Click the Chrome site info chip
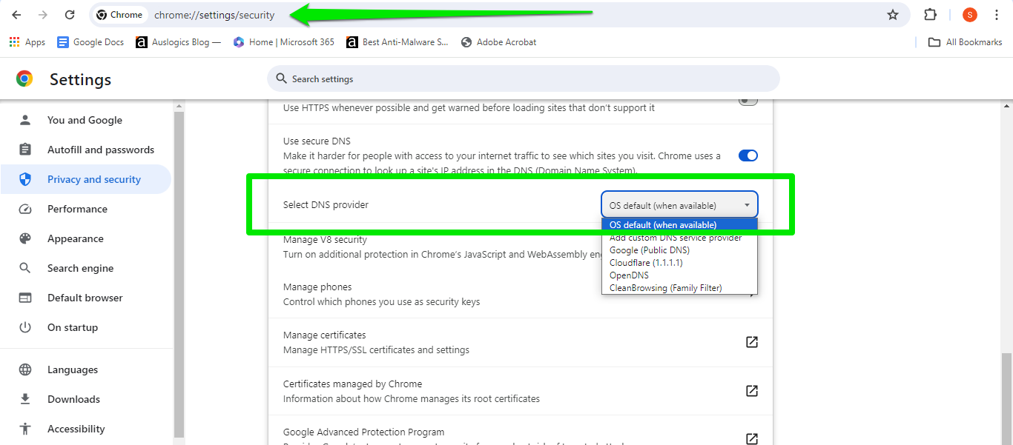The height and width of the screenshot is (445, 1013). point(119,15)
